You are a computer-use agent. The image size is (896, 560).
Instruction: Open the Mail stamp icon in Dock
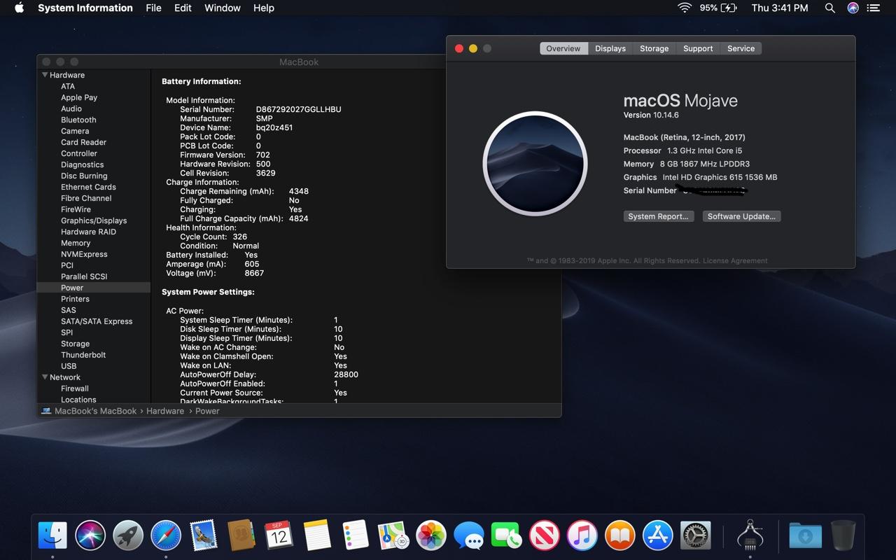(x=204, y=536)
